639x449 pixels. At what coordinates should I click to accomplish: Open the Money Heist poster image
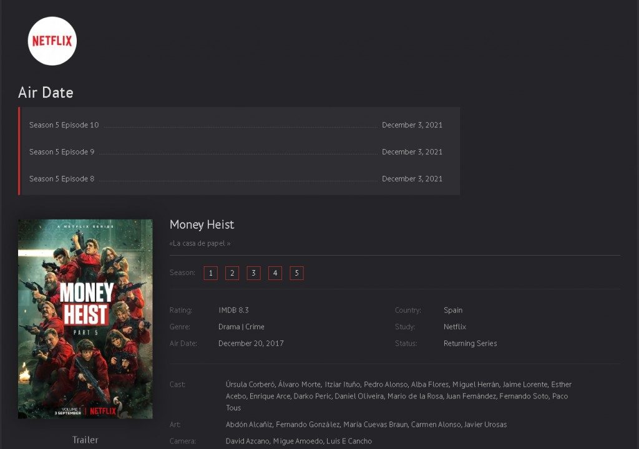coord(85,317)
